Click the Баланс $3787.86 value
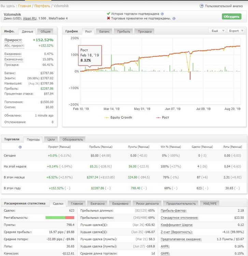This screenshot has width=248, height=256. click(47, 73)
